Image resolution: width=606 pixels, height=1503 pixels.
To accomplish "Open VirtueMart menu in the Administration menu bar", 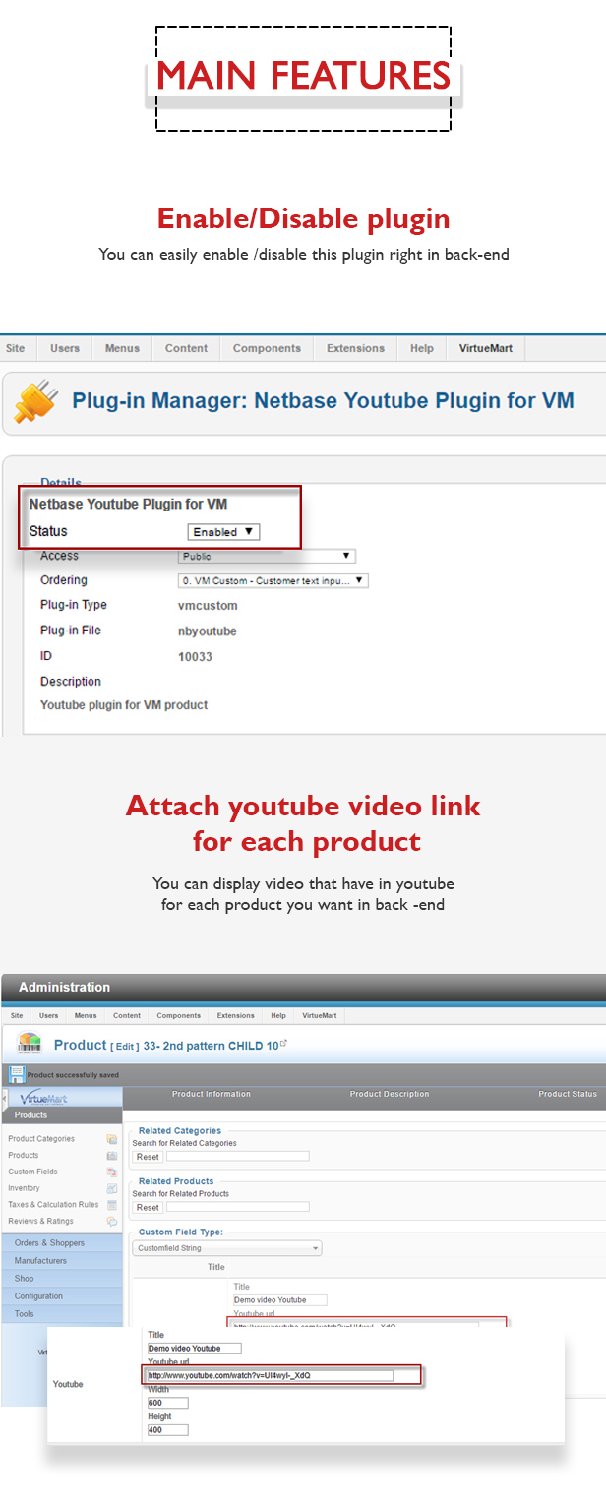I will (x=320, y=1015).
